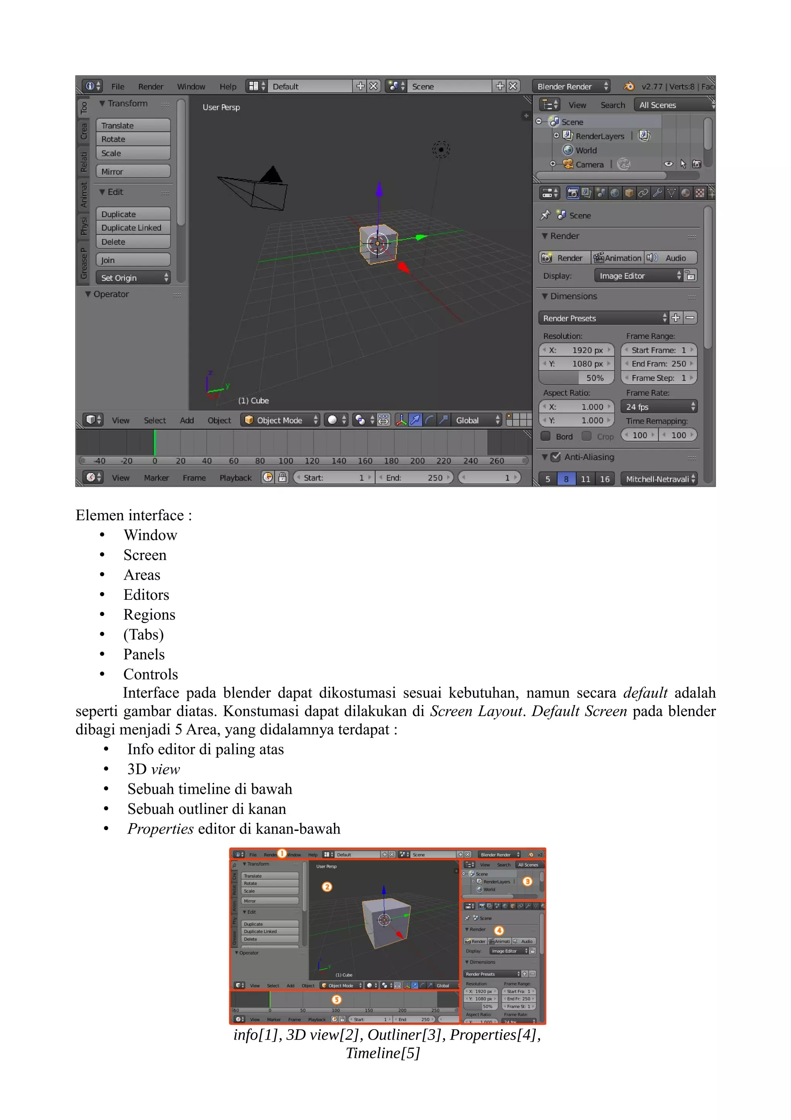Click the scene browse icon
This screenshot has width=791, height=1120.
pos(396,86)
